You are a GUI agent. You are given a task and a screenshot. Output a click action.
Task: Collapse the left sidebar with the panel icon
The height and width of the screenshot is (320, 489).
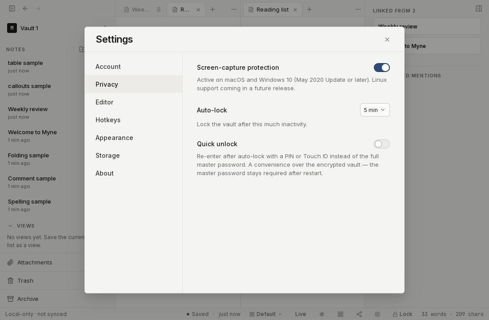(x=12, y=8)
